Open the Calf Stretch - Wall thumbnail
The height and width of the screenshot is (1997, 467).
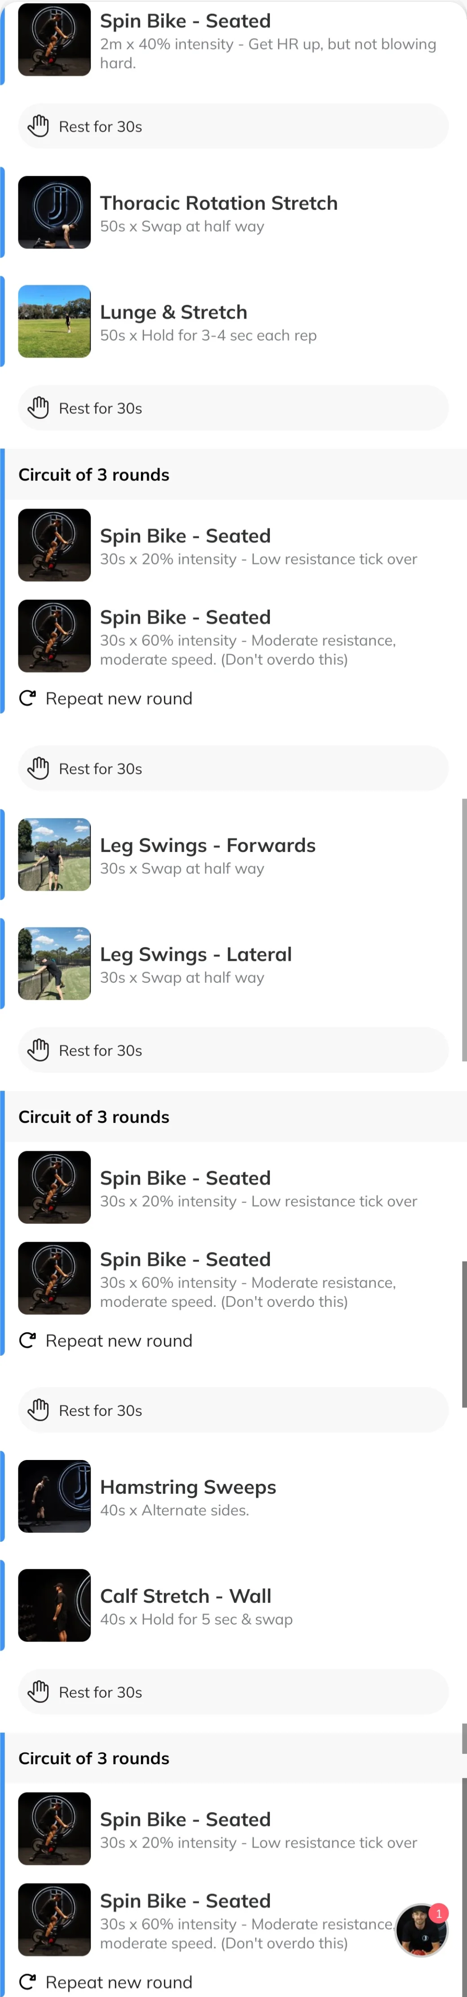pyautogui.click(x=54, y=1605)
